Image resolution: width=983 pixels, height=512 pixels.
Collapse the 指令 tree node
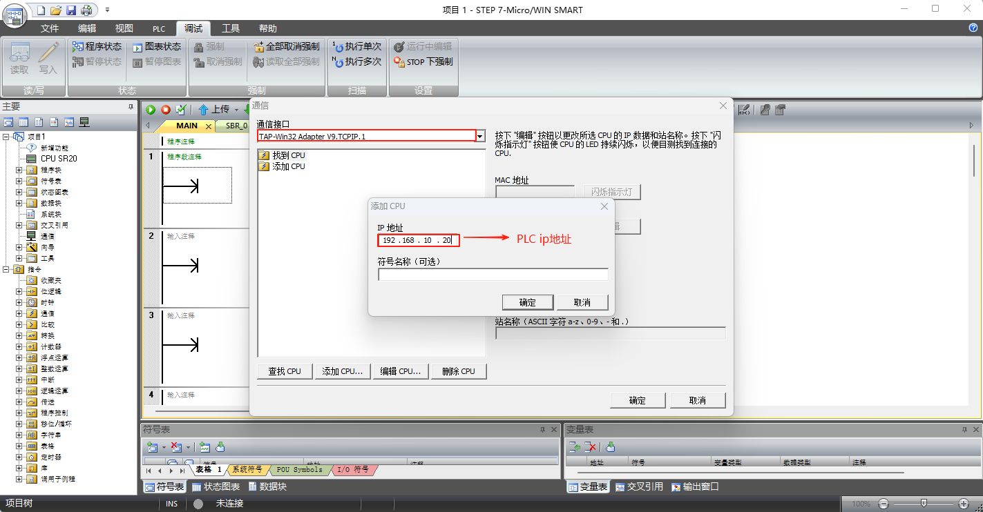pyautogui.click(x=6, y=269)
